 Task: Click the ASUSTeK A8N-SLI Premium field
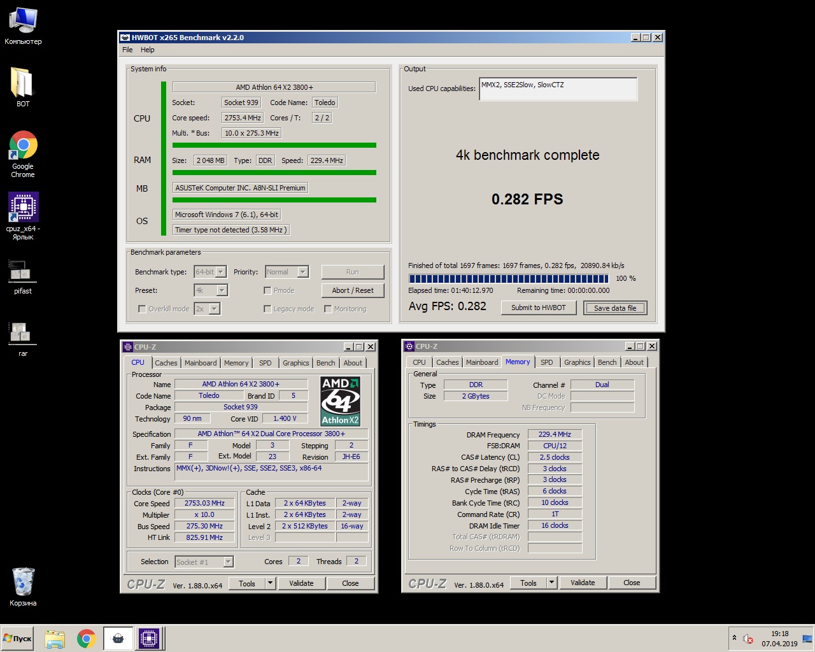tap(241, 188)
